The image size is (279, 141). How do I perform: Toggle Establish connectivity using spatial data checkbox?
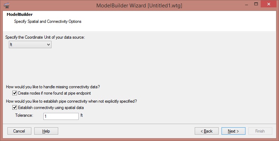coord(14,108)
